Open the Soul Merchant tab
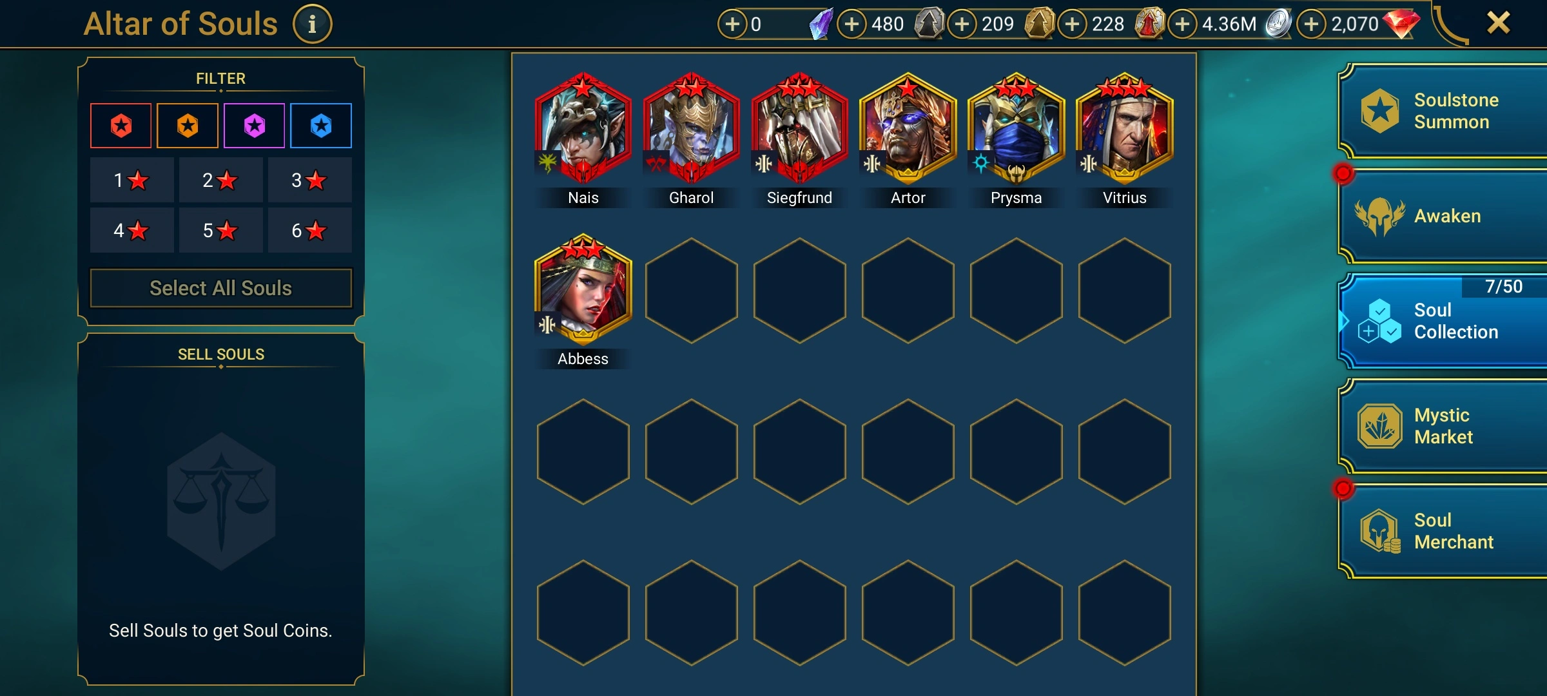This screenshot has width=1547, height=696. click(1444, 531)
